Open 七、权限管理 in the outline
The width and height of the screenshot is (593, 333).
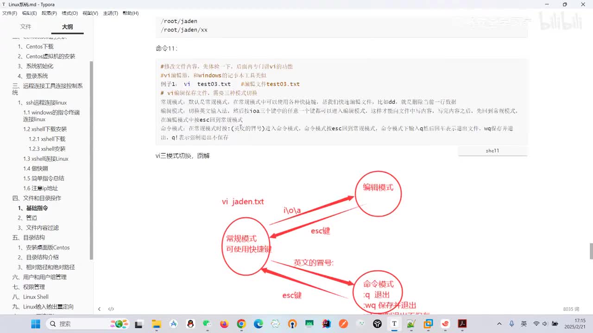point(28,287)
